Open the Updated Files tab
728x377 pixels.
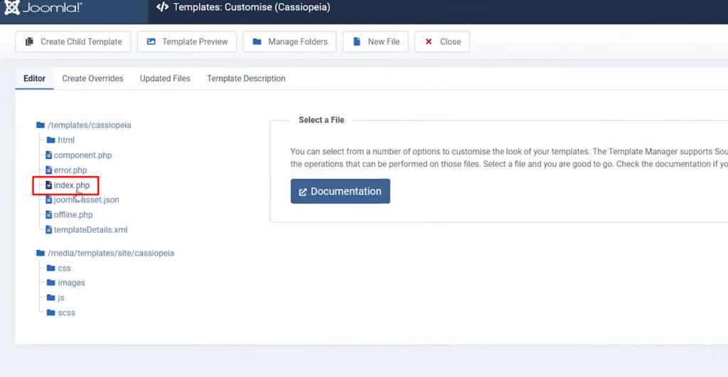(x=165, y=79)
